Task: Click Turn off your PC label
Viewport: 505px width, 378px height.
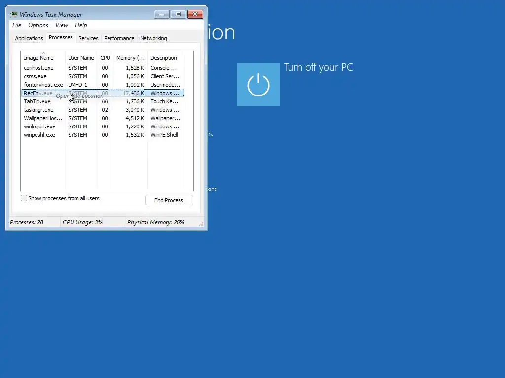Action: coord(318,67)
